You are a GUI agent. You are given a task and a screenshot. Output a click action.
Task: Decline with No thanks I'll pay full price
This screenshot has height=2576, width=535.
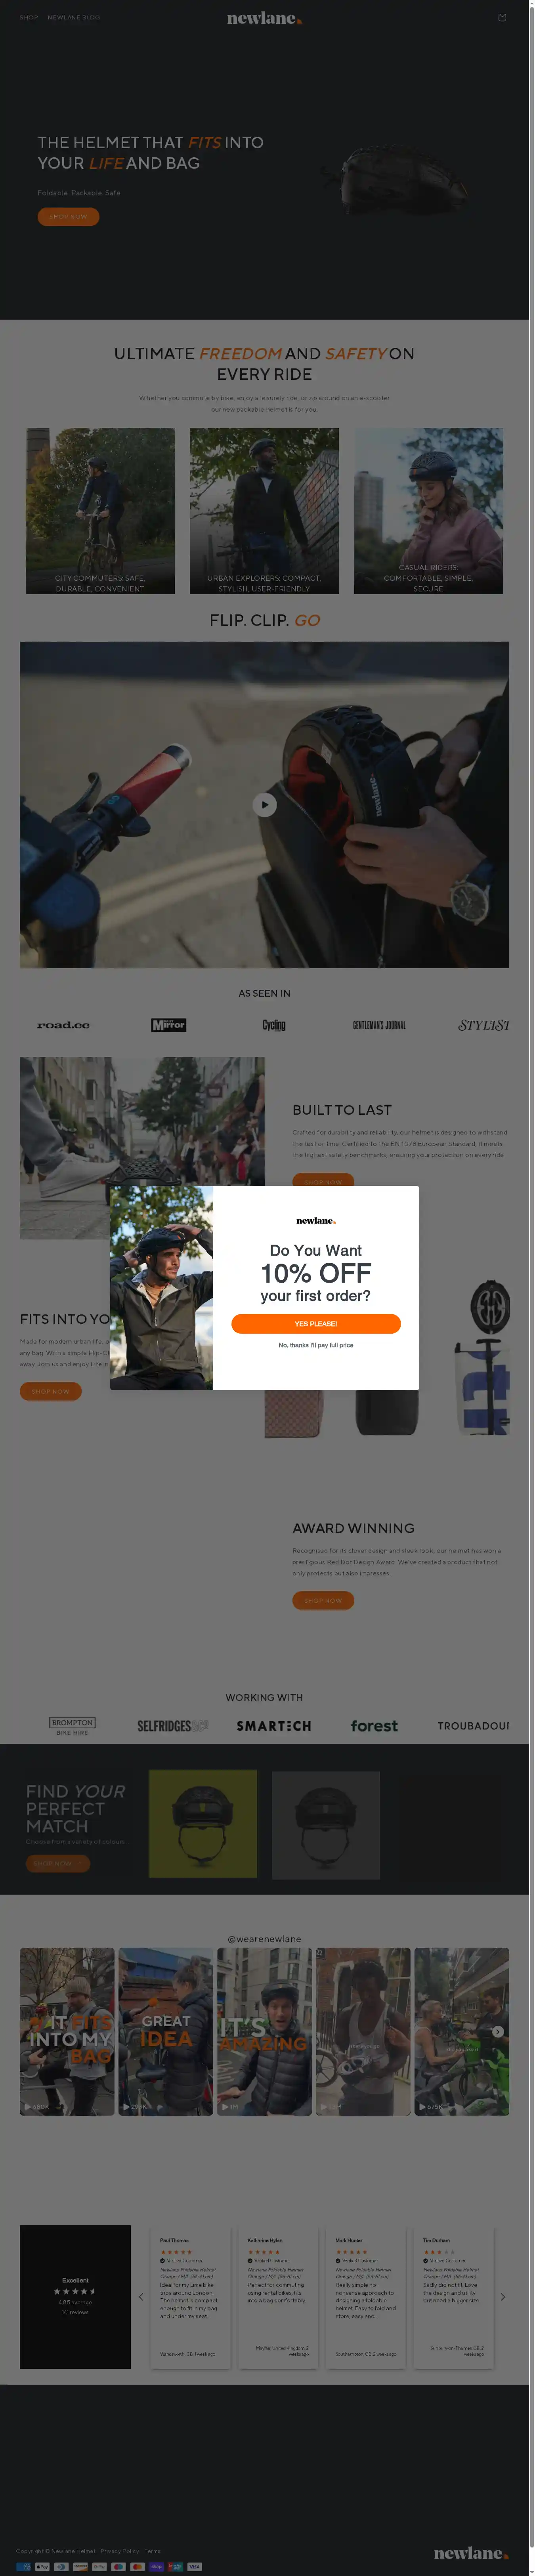point(316,1345)
